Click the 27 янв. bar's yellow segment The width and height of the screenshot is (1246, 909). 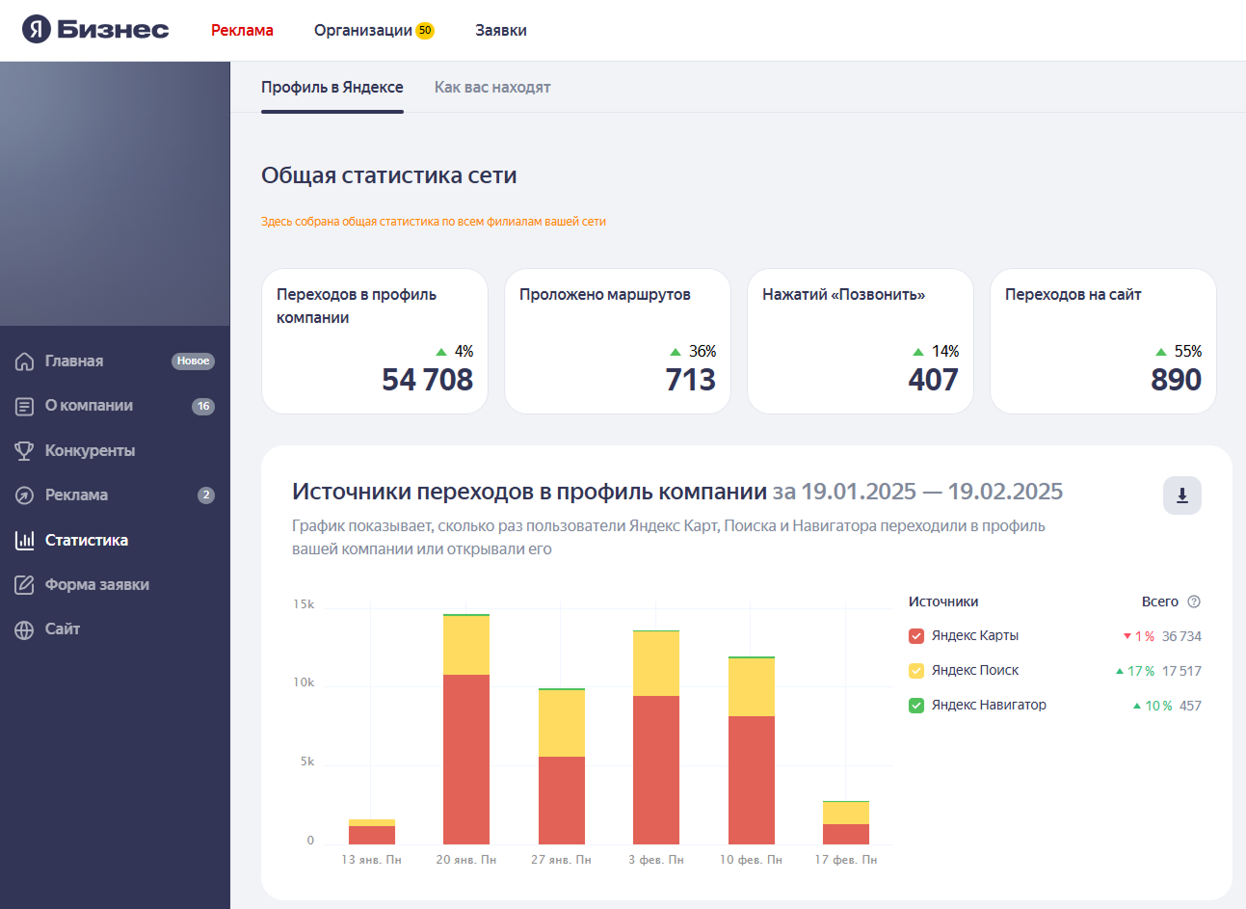click(x=562, y=724)
